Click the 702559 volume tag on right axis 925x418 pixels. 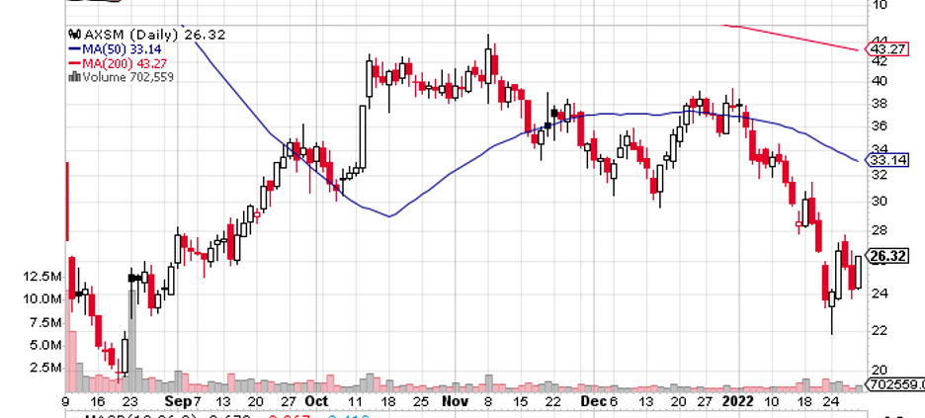point(891,384)
